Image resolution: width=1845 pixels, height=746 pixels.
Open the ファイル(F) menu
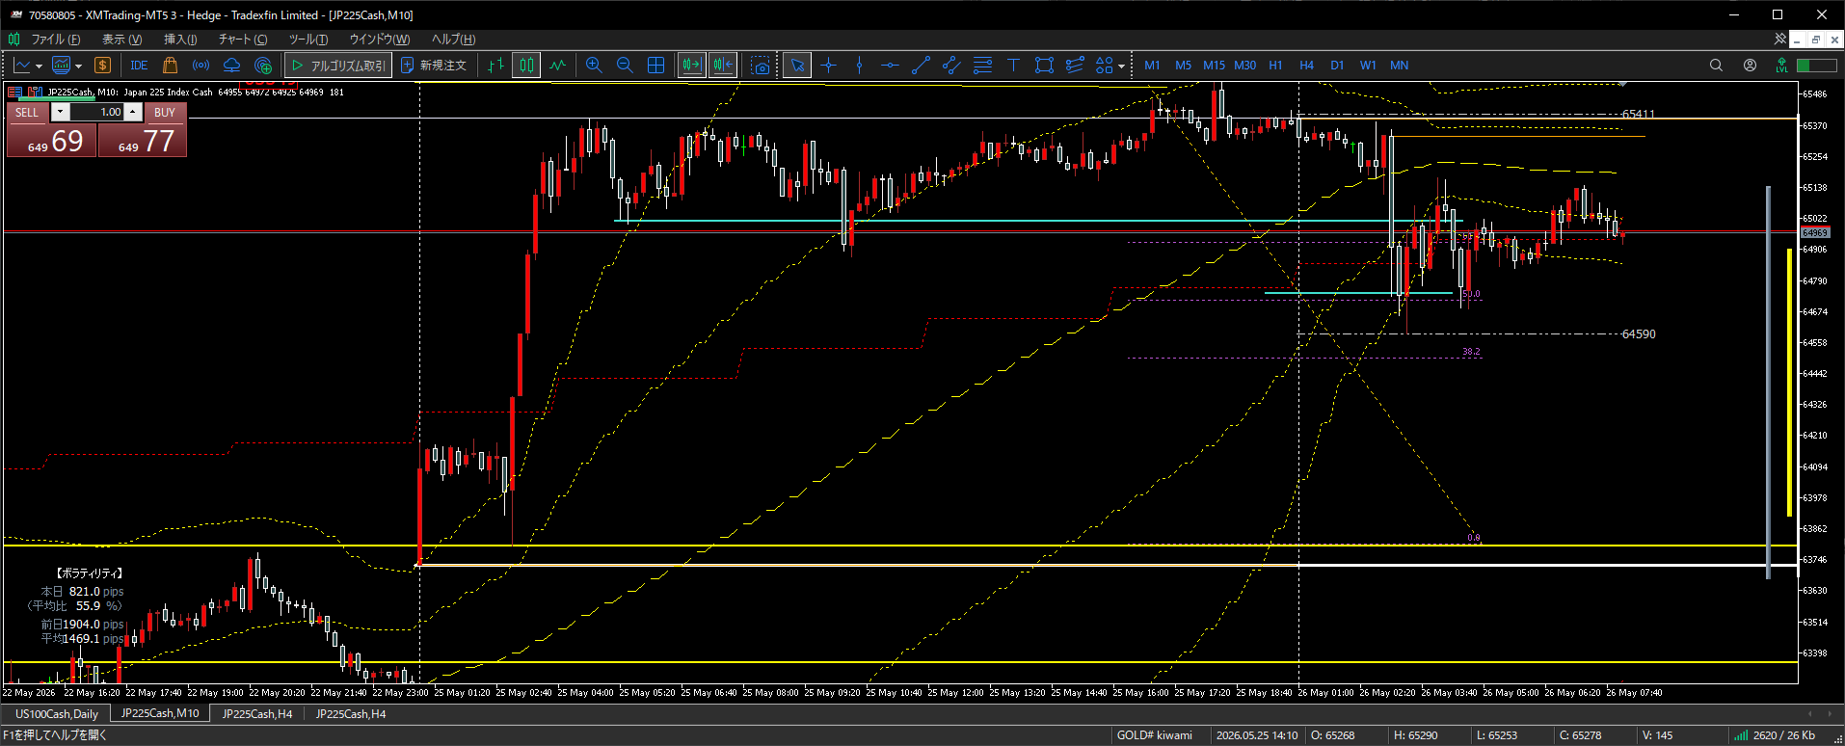click(55, 40)
